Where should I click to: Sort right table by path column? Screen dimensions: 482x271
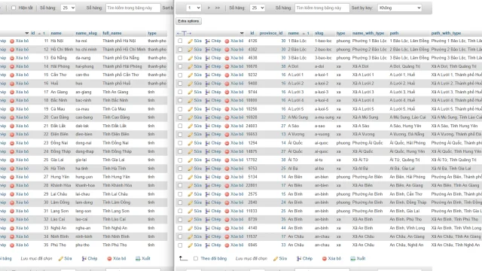[x=394, y=33]
